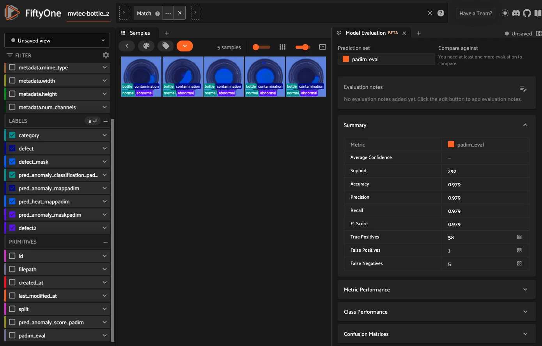Go back using the arrow button in Samples
The image size is (542, 346).
coord(127,46)
